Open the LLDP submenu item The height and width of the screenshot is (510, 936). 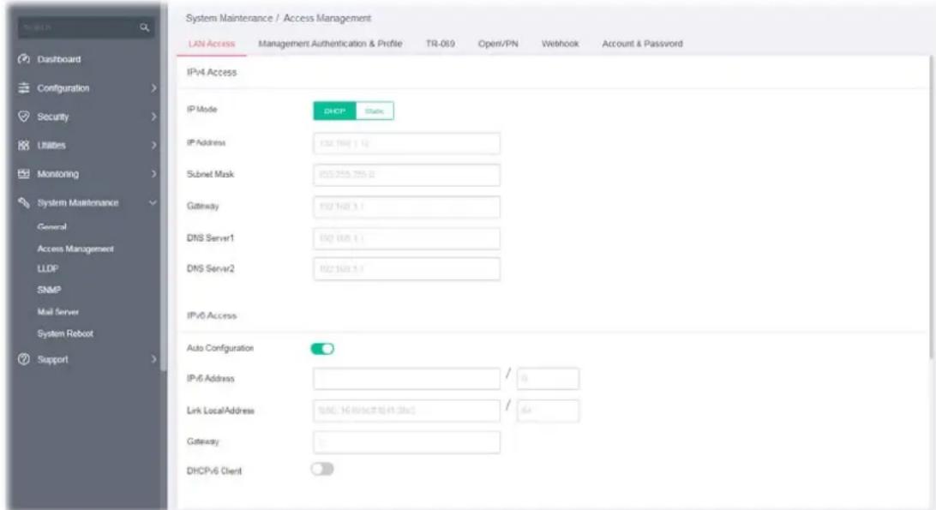[48, 269]
